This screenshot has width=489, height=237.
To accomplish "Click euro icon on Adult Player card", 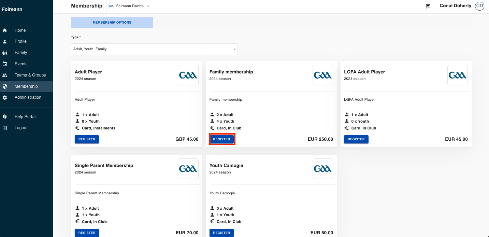I will tap(77, 128).
